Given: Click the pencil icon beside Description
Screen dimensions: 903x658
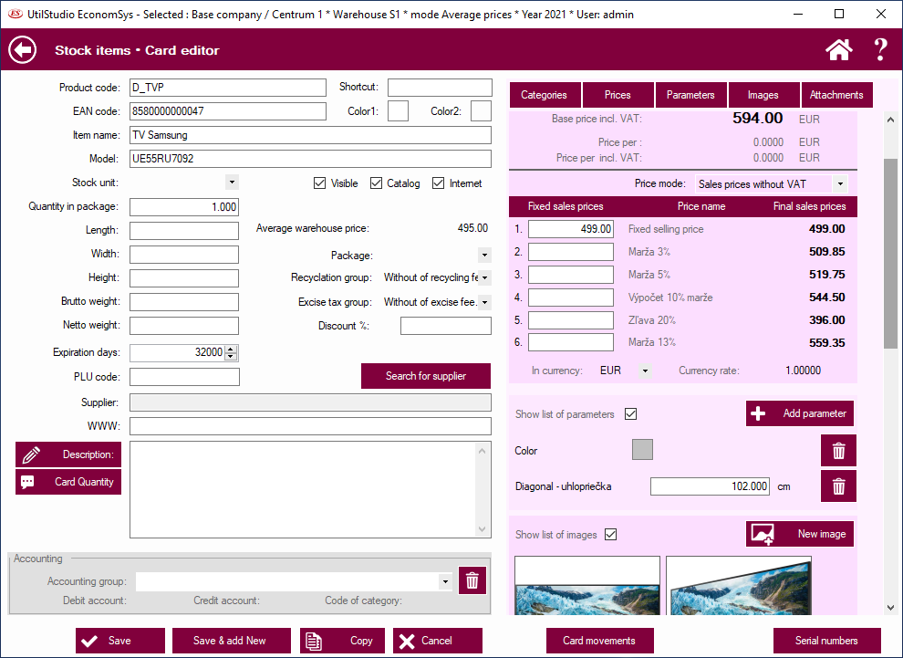Looking at the screenshot, I should click(31, 454).
